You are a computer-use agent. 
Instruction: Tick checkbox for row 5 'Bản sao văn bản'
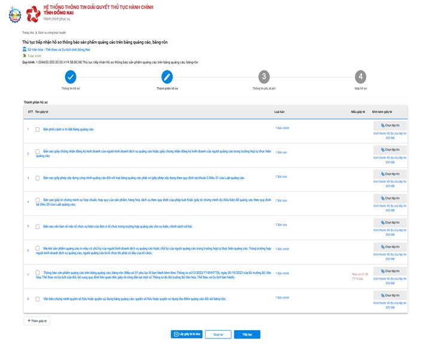pos(38,227)
